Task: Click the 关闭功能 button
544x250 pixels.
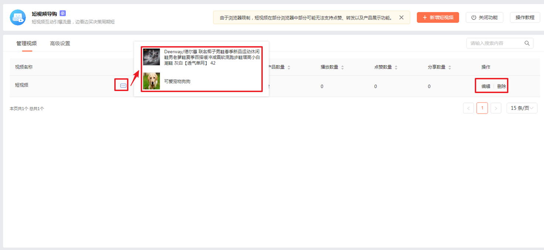Action: [484, 17]
